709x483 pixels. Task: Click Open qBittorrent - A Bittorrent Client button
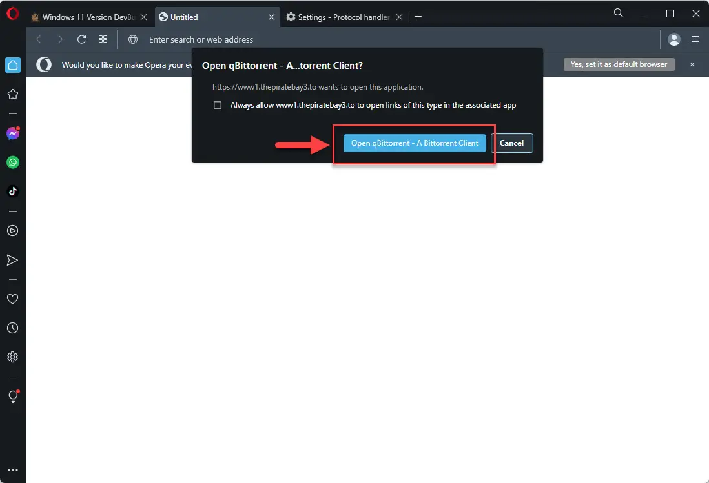415,143
